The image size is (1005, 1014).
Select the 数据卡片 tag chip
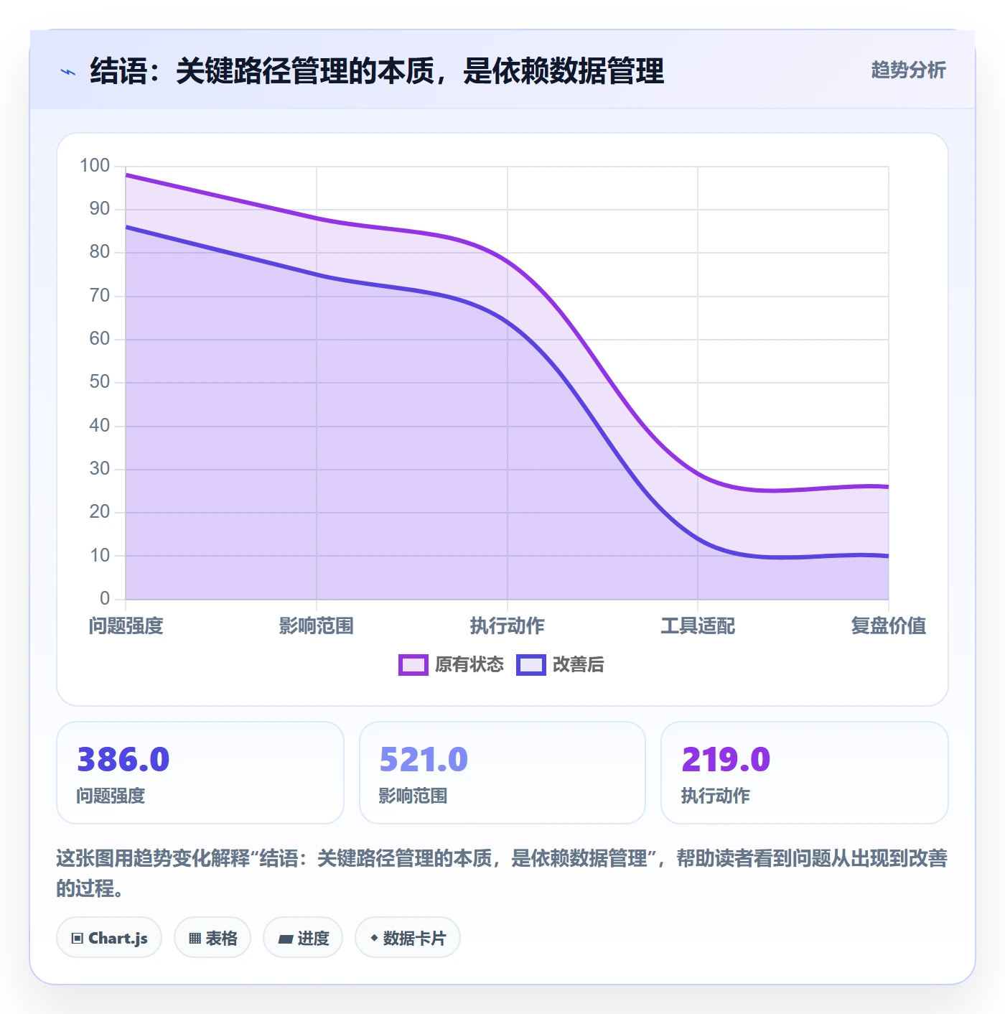(408, 938)
